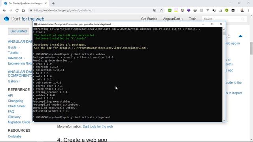Expand the Advanced sidebar section

tap(25, 58)
